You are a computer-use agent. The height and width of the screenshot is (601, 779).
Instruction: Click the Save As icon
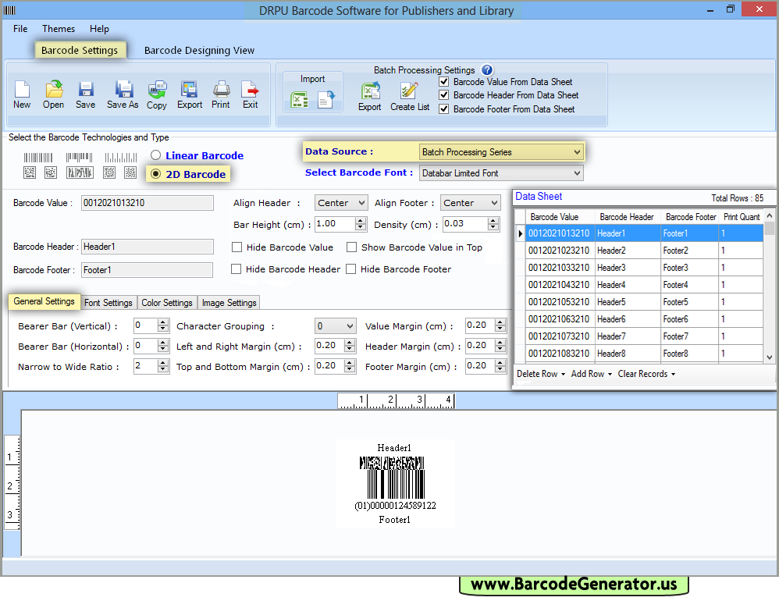123,90
